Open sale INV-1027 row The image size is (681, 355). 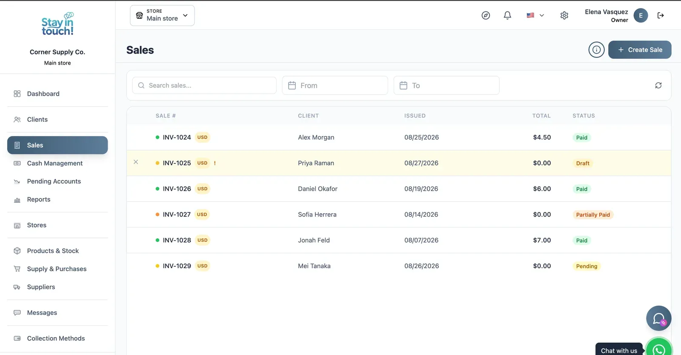pos(399,215)
